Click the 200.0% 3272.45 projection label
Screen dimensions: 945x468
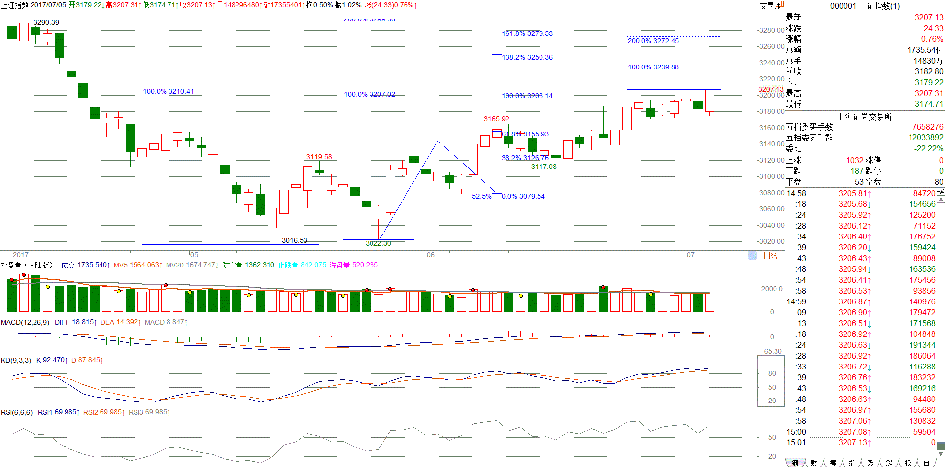click(653, 41)
